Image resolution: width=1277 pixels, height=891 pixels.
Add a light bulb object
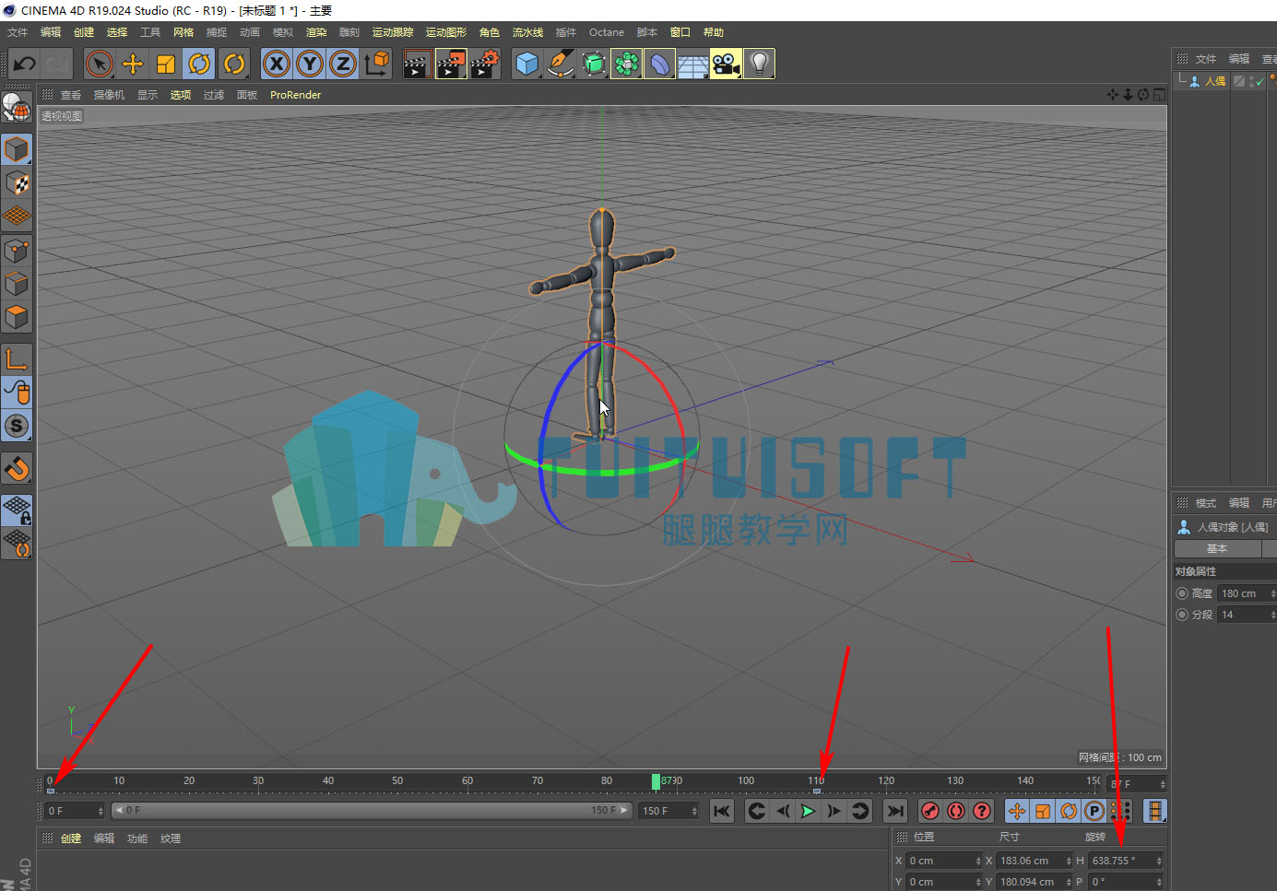coord(759,64)
